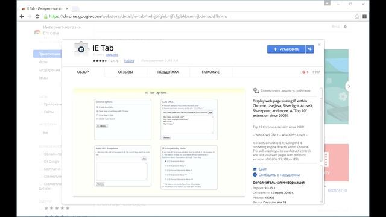Close the IE Tab browser tab
The width and height of the screenshot is (386, 217).
click(x=67, y=8)
